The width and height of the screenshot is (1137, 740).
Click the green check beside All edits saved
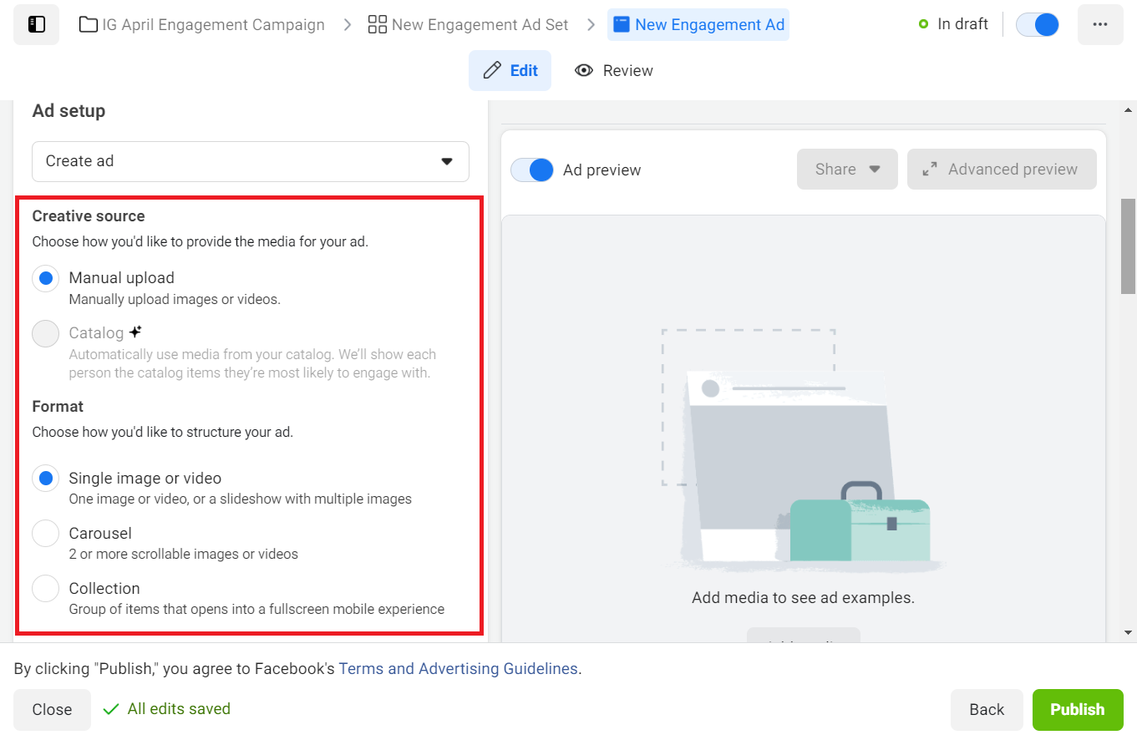pyautogui.click(x=111, y=708)
